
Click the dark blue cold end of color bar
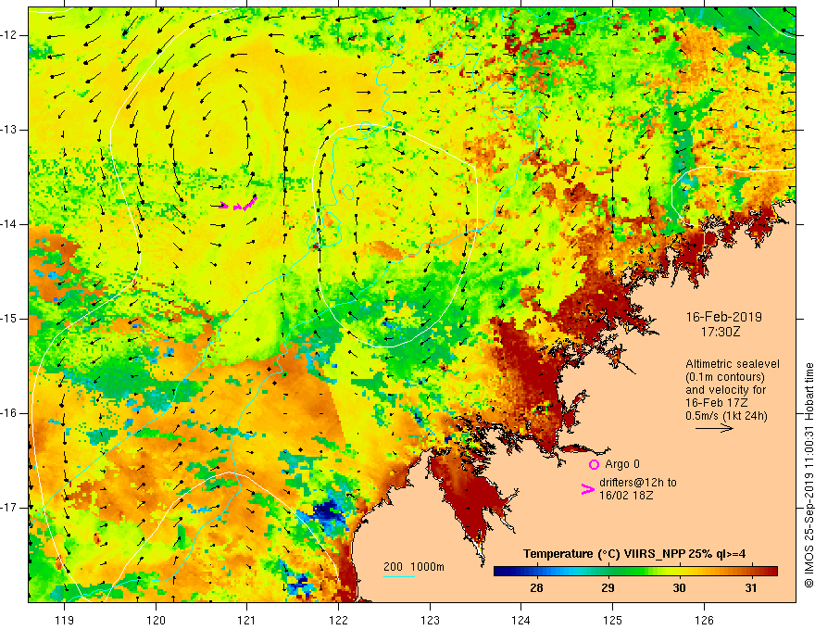coord(504,572)
